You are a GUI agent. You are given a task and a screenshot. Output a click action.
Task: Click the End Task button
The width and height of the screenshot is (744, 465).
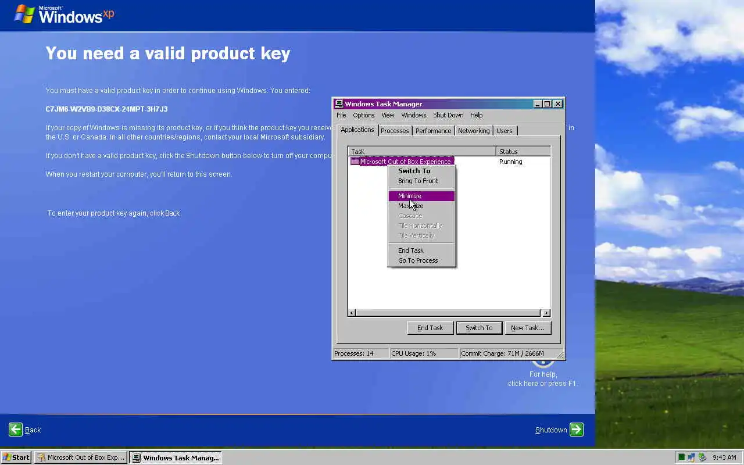point(430,328)
